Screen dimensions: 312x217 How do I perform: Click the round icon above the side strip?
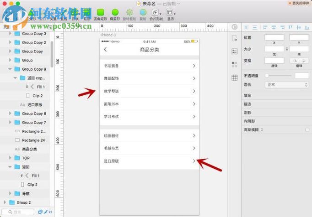[x=235, y=27]
